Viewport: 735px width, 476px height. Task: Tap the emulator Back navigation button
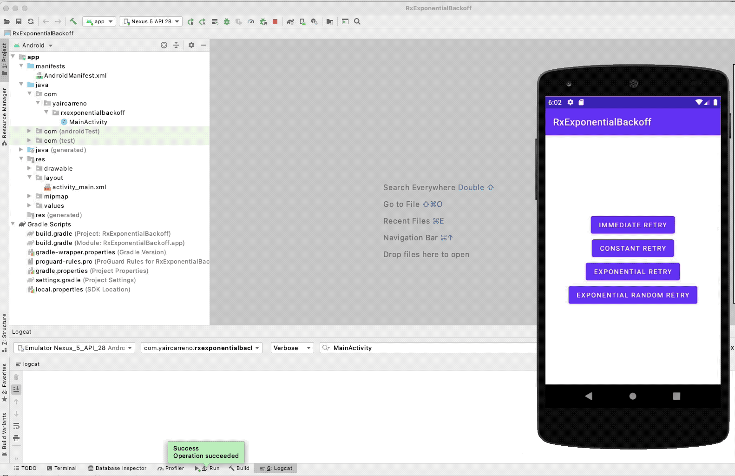589,396
